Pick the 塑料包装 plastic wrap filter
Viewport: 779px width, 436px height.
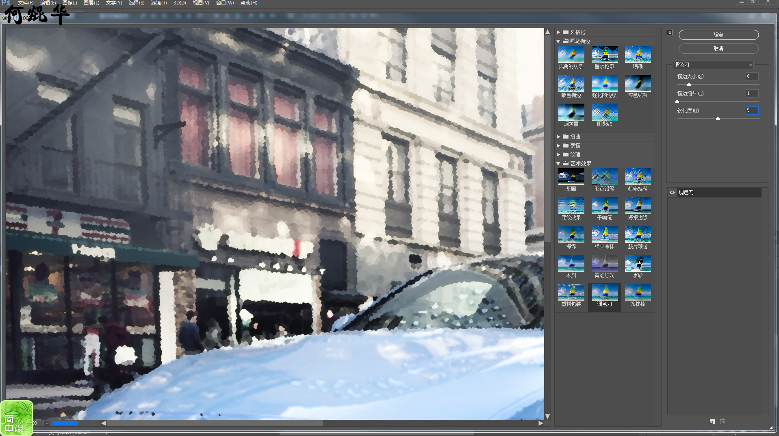pos(571,292)
